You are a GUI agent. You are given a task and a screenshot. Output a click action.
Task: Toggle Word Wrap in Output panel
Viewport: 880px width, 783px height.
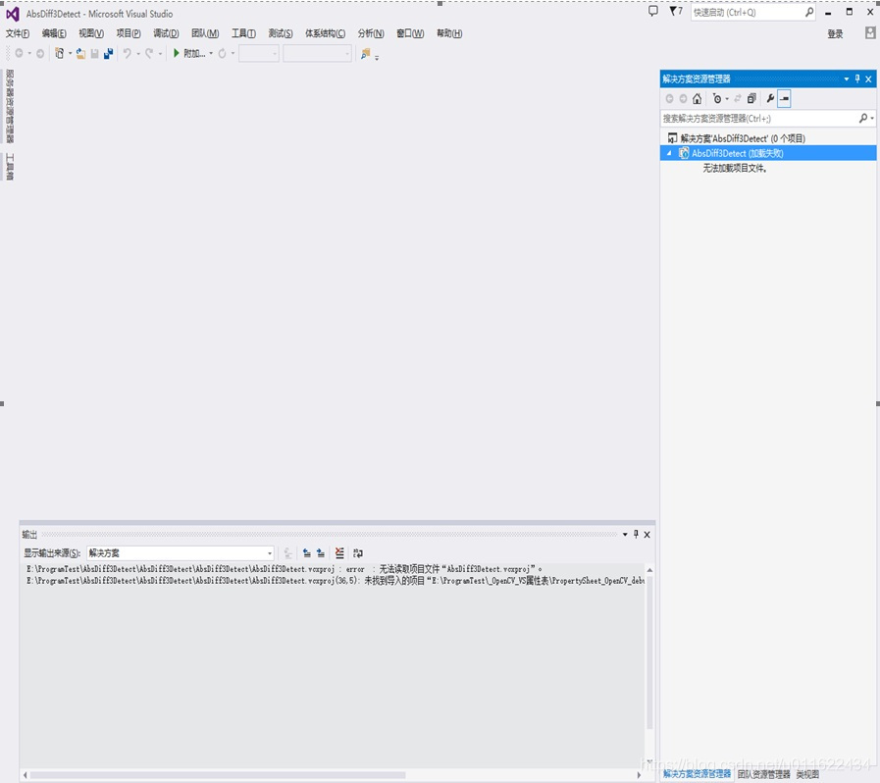(x=358, y=552)
